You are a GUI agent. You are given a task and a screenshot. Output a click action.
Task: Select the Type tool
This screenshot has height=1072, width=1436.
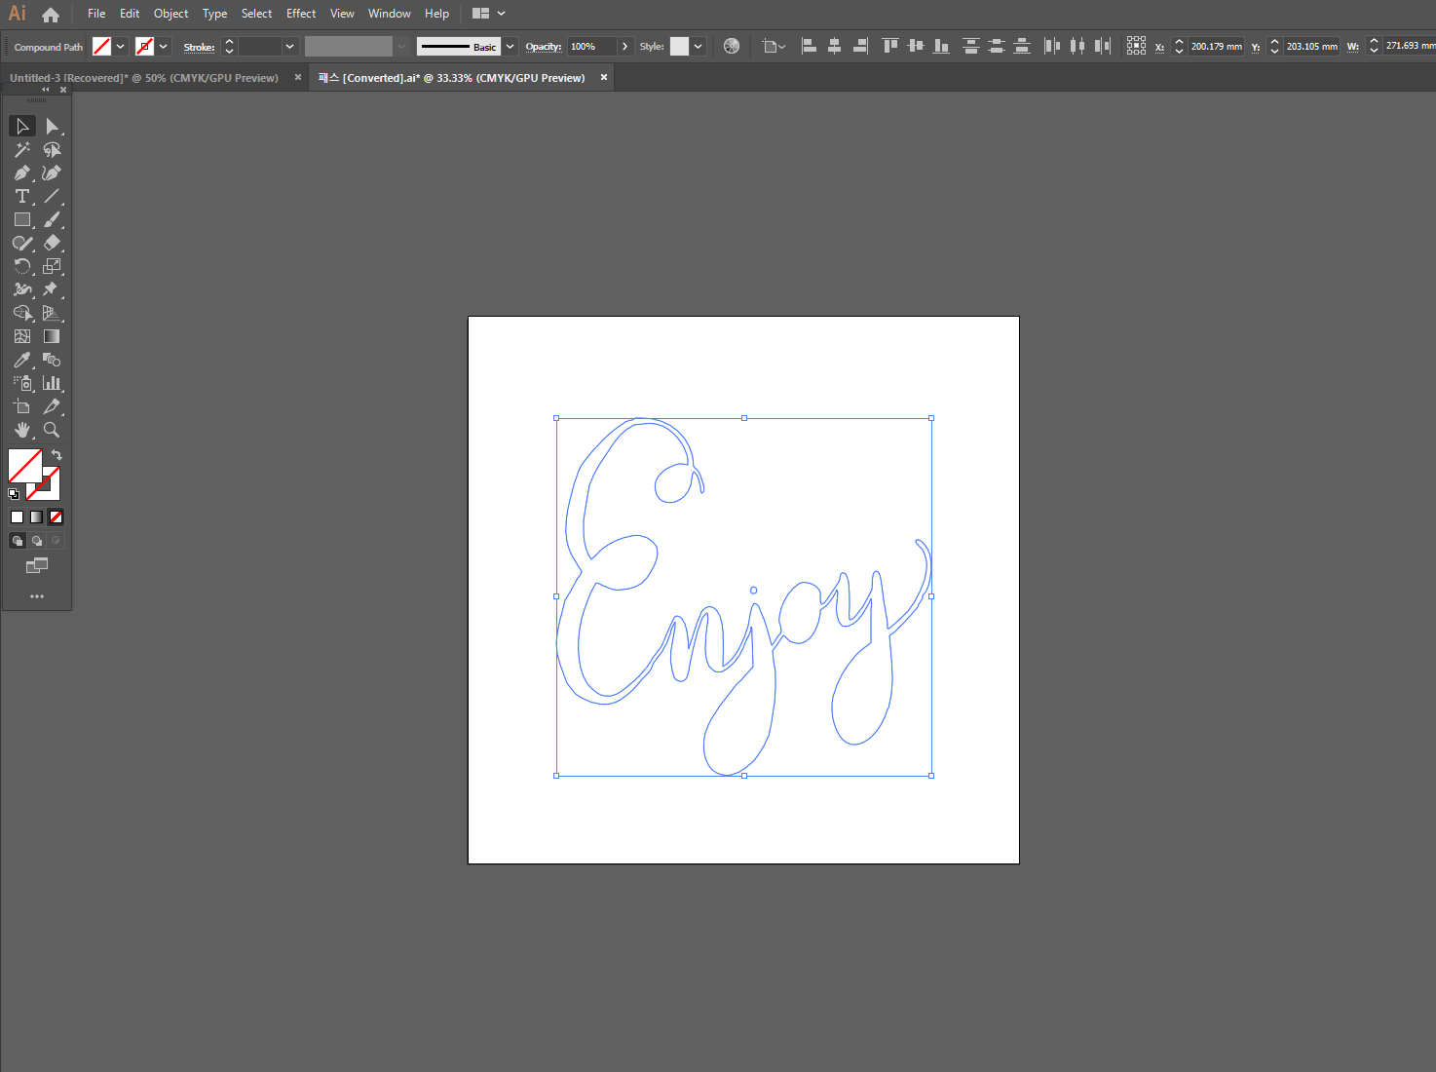[x=22, y=196]
